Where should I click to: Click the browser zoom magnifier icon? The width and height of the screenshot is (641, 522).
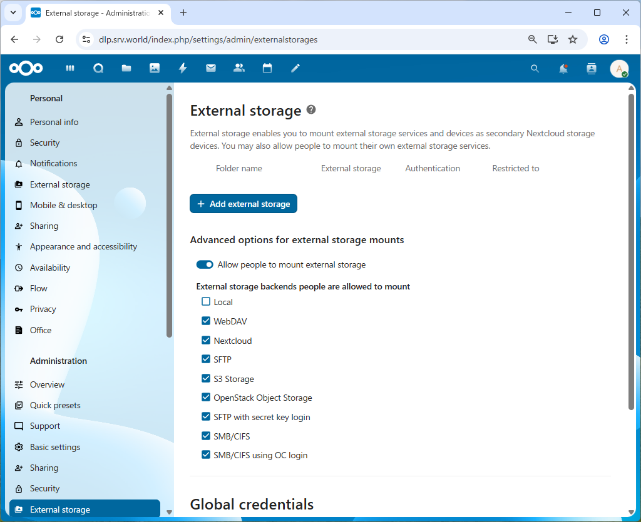[x=532, y=39]
